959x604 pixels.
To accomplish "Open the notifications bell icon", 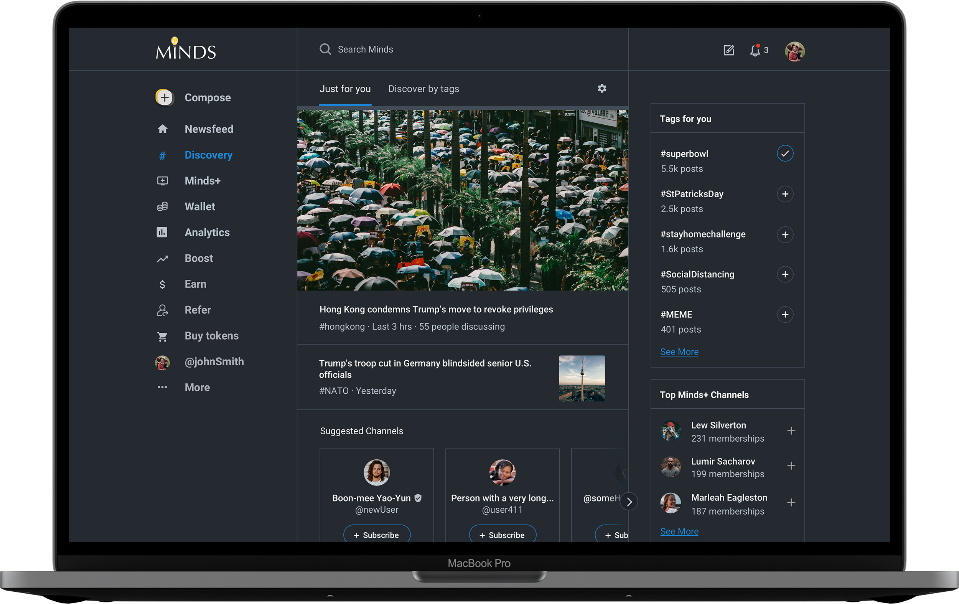I will click(x=755, y=51).
